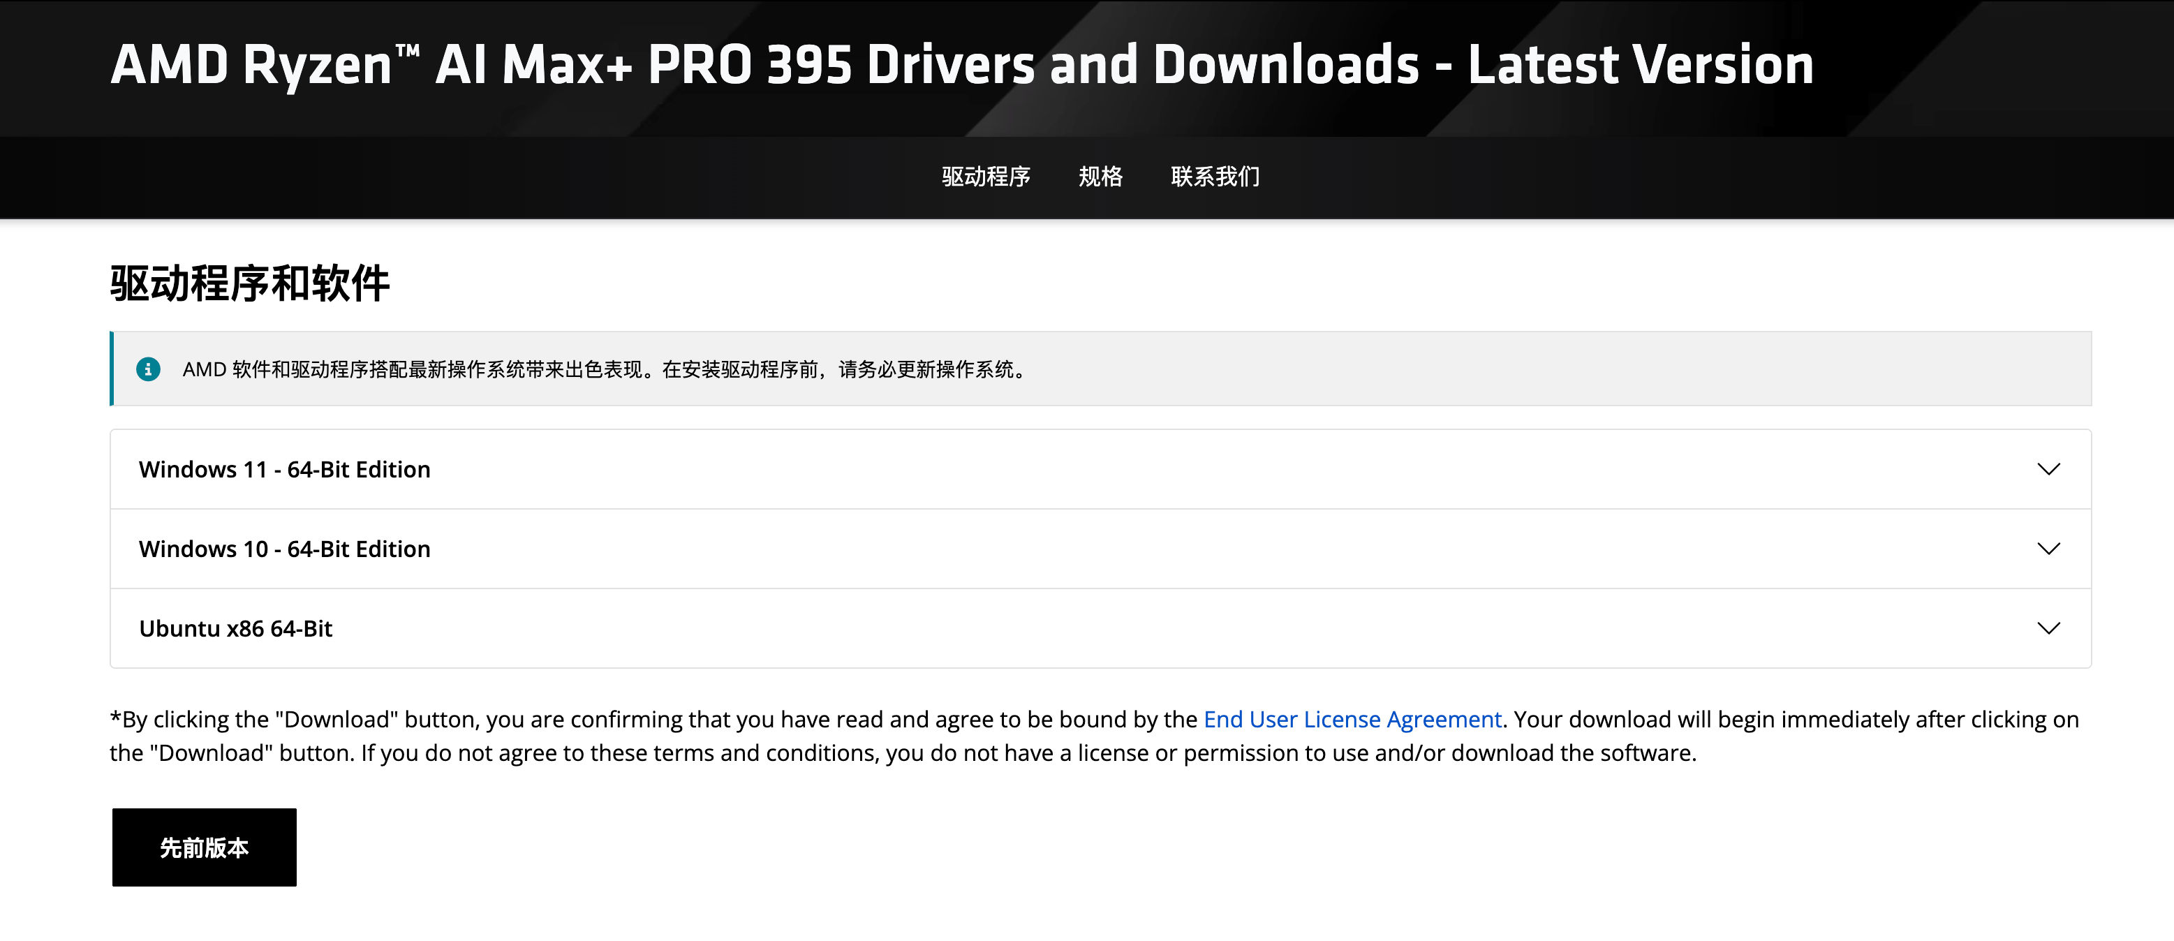This screenshot has height=941, width=2174.
Task: Click the trademark symbol after Ryzen in title
Action: pos(408,52)
